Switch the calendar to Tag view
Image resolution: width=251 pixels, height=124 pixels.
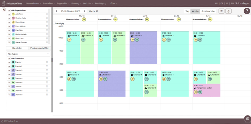(187, 11)
